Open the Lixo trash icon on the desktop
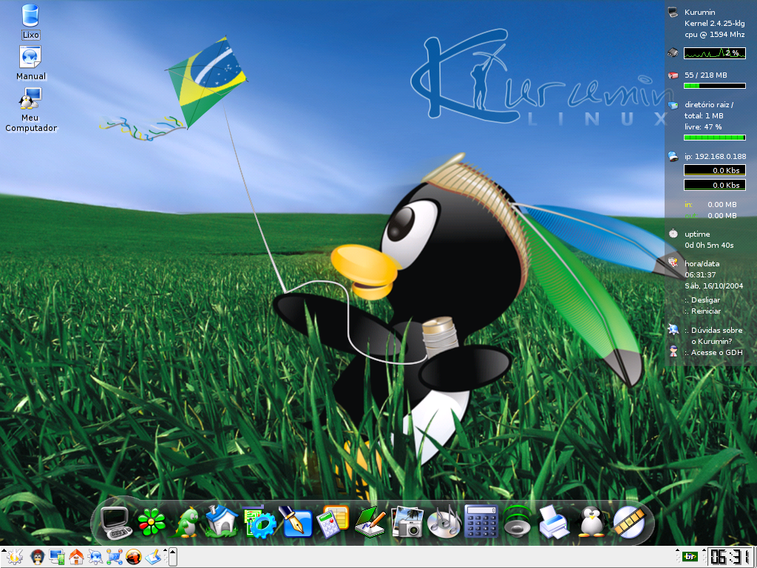757x568 pixels. [x=30, y=18]
